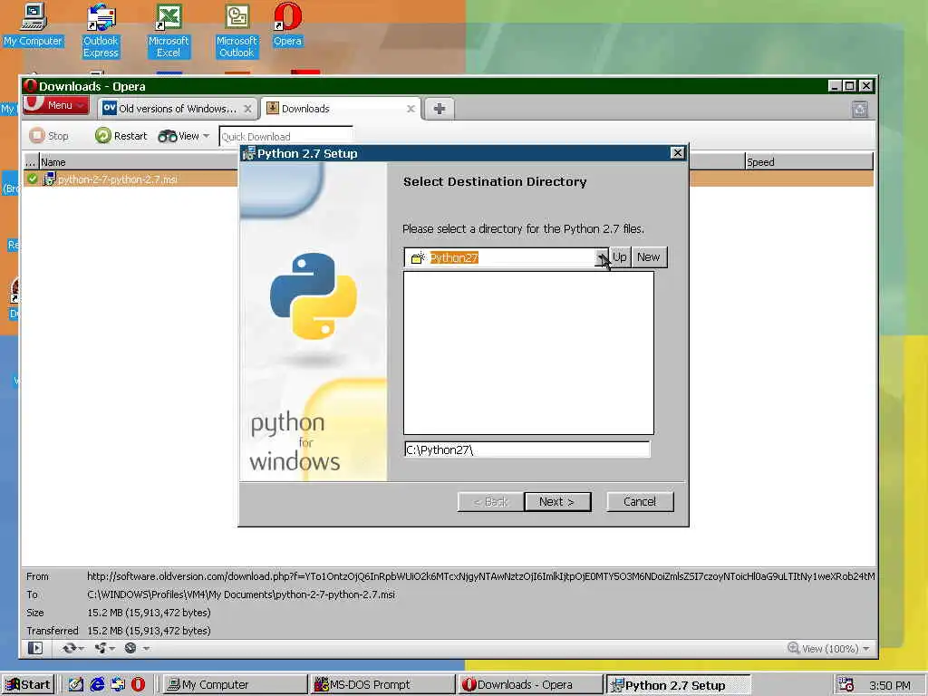Launch Opera from quick launch bar
The width and height of the screenshot is (928, 696).
138,685
